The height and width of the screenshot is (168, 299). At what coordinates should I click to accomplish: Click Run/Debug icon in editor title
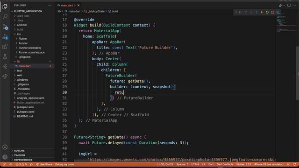280,6
